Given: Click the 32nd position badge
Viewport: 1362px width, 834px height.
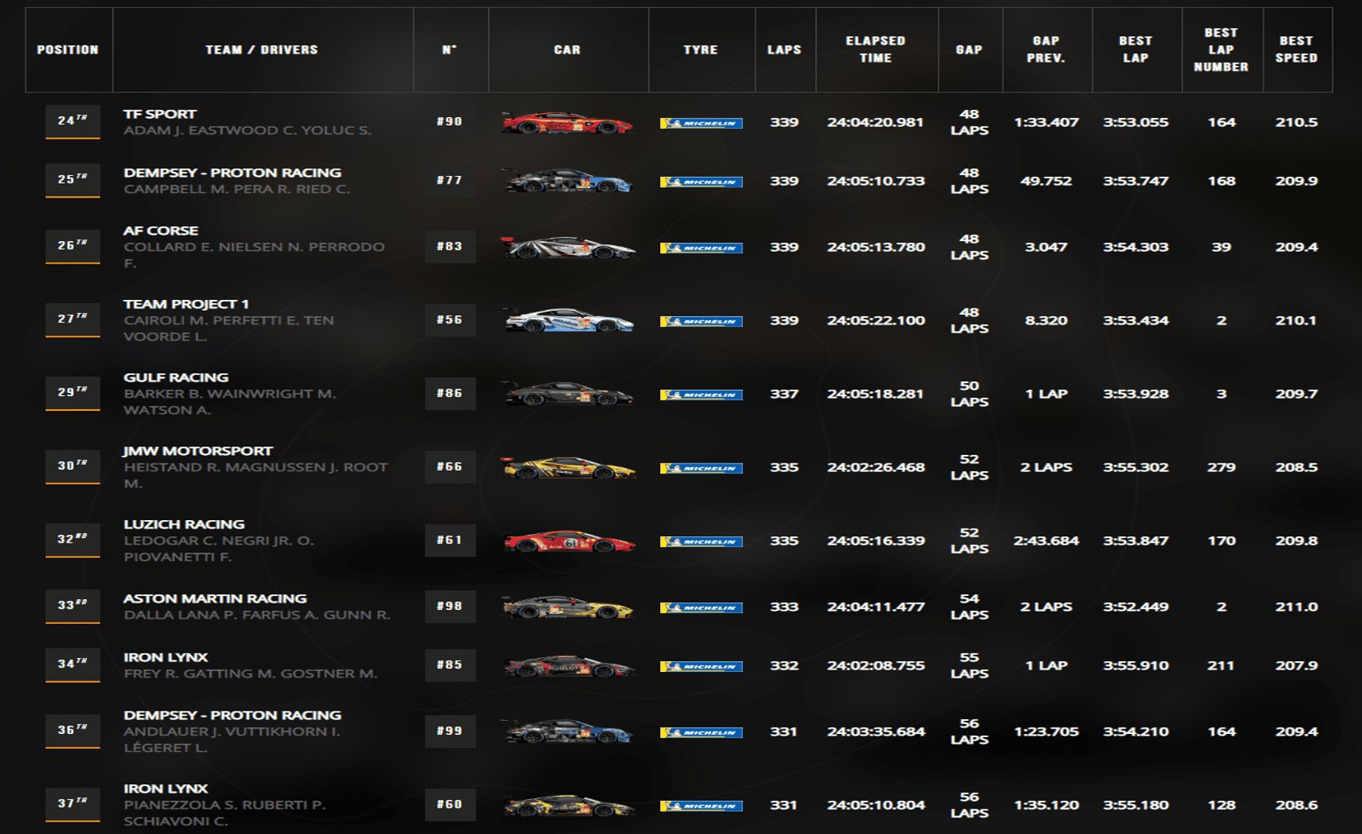Looking at the screenshot, I should (72, 540).
